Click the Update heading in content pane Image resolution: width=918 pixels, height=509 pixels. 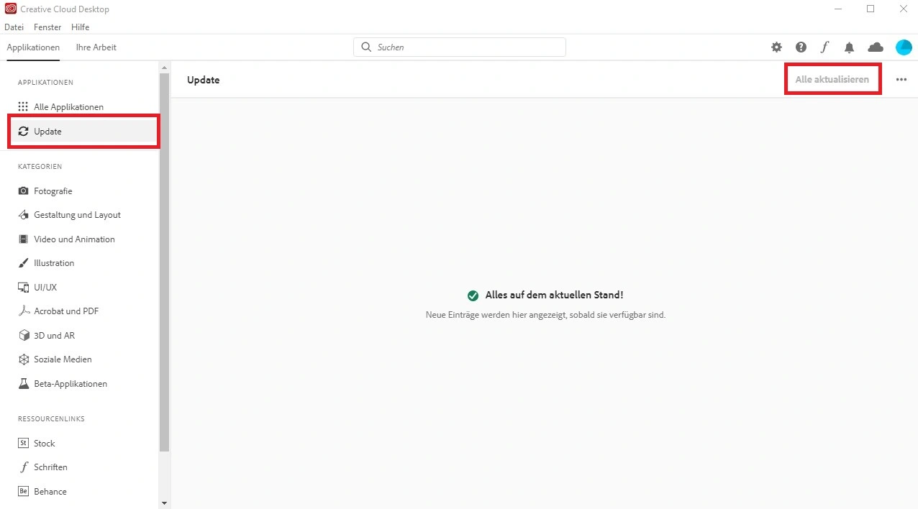click(x=204, y=80)
